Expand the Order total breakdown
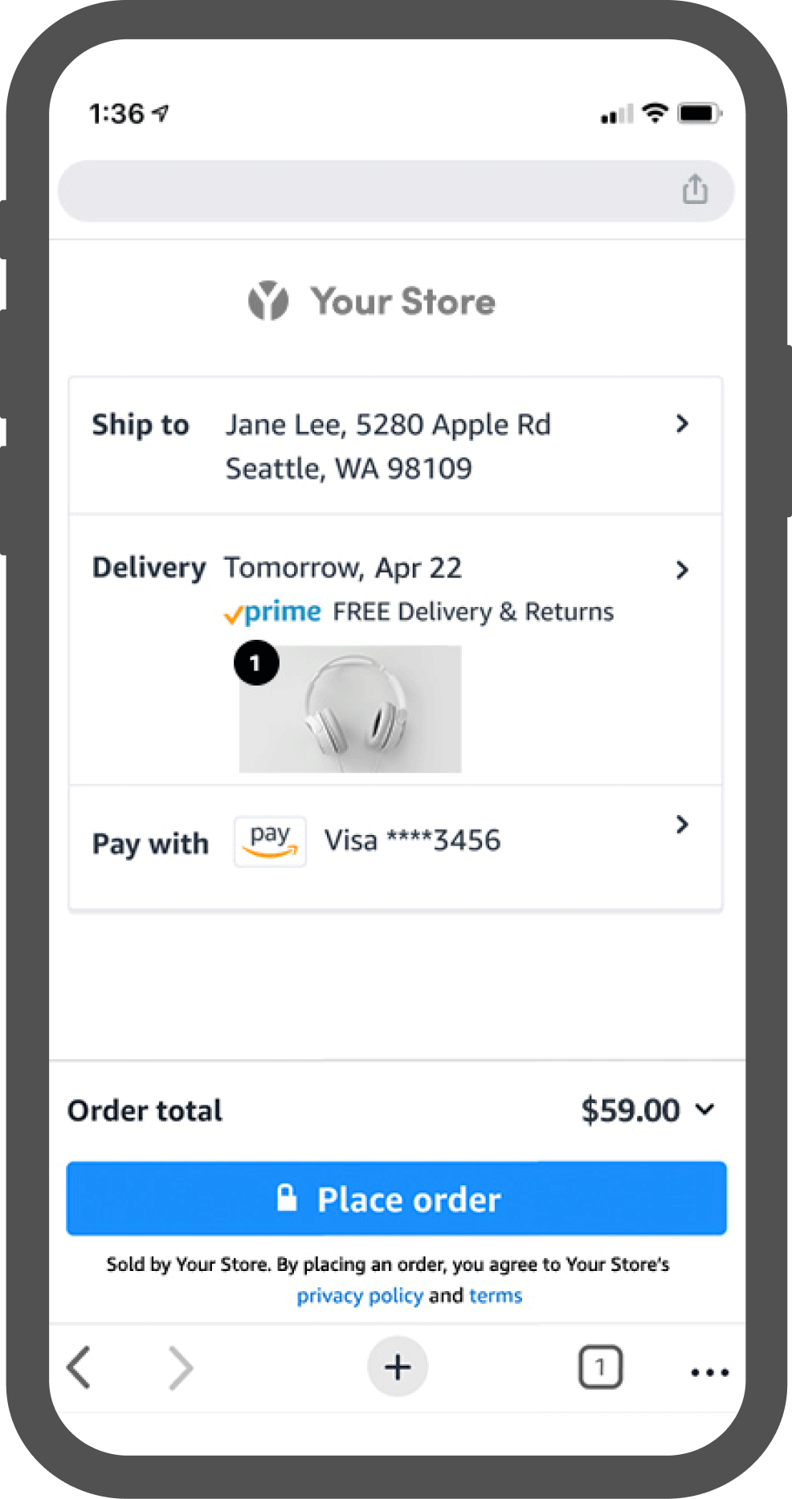 [705, 1110]
